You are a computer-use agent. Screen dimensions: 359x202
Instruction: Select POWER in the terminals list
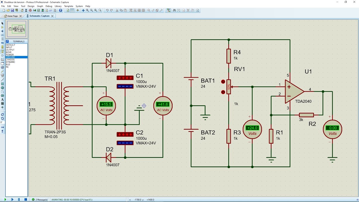click(17, 55)
